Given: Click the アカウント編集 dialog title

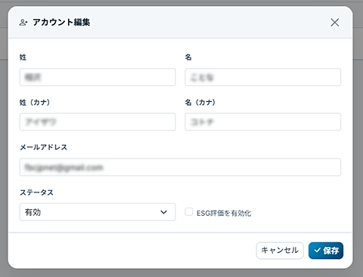Looking at the screenshot, I should click(61, 23).
